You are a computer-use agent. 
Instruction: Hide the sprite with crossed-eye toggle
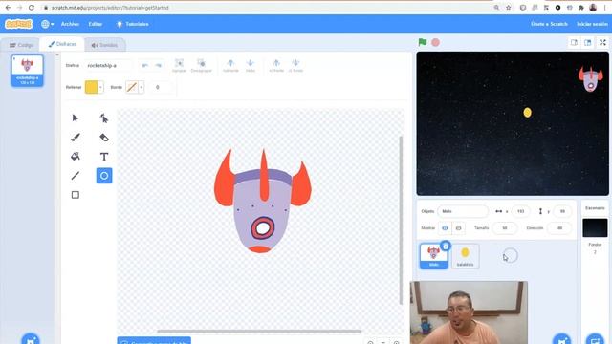458,228
